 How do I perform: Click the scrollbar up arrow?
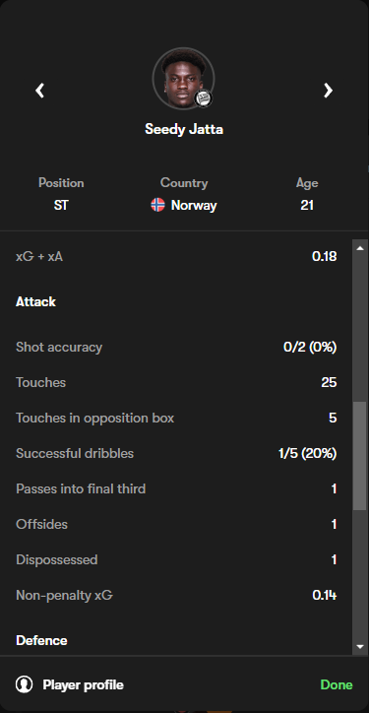point(360,248)
